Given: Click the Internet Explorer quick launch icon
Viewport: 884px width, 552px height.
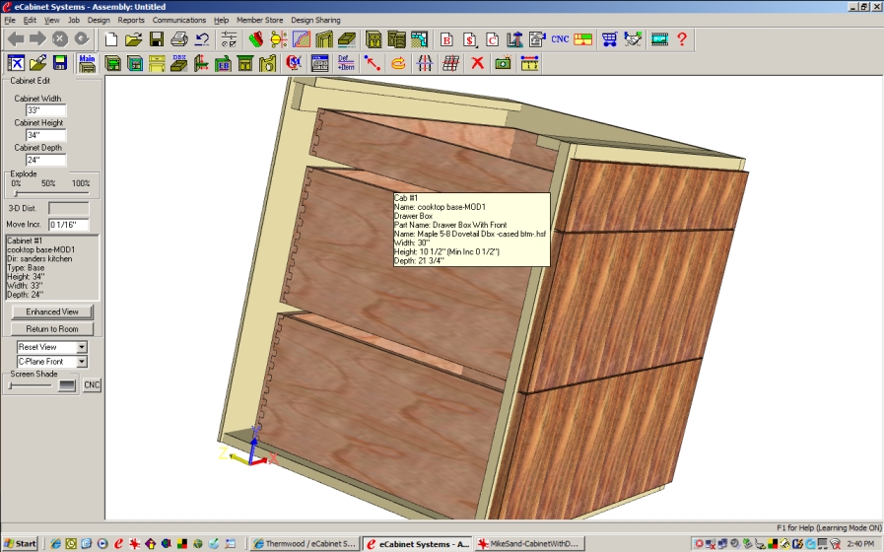Looking at the screenshot, I should pyautogui.click(x=55, y=543).
